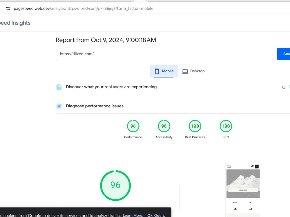Click the blue Analyze button

(x=284, y=54)
